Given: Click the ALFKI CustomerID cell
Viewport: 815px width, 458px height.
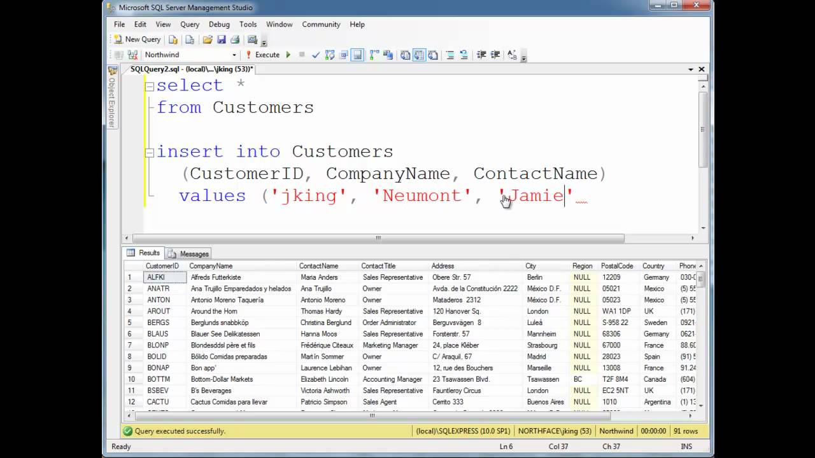Looking at the screenshot, I should 165,277.
